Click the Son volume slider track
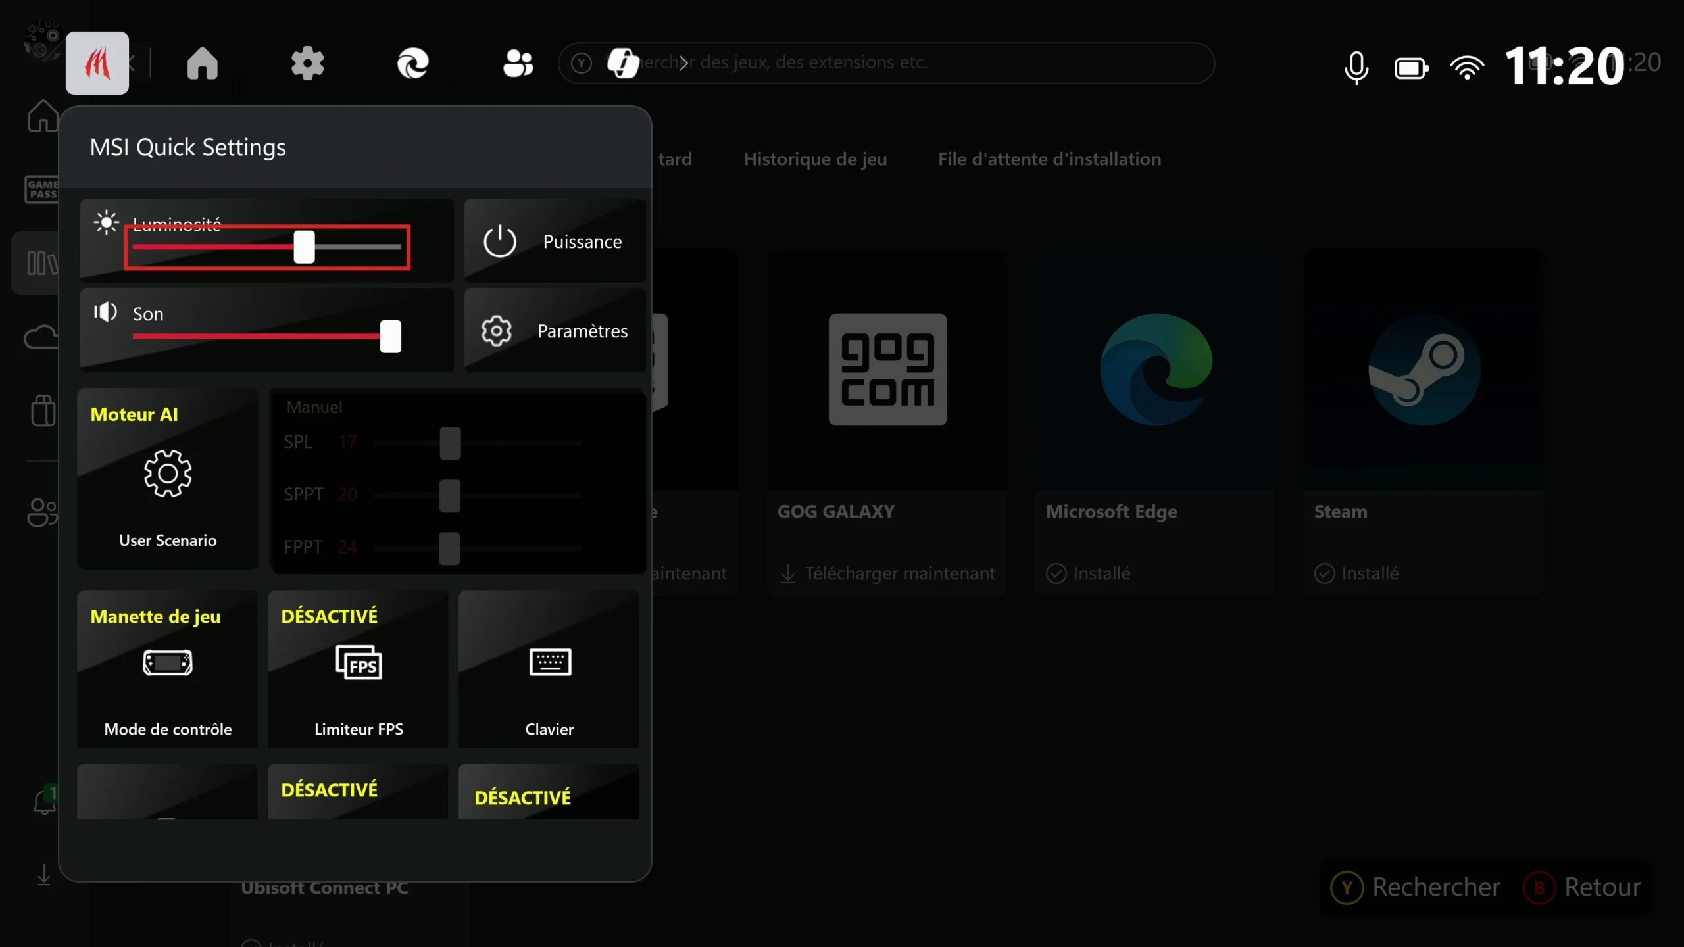 (x=263, y=336)
